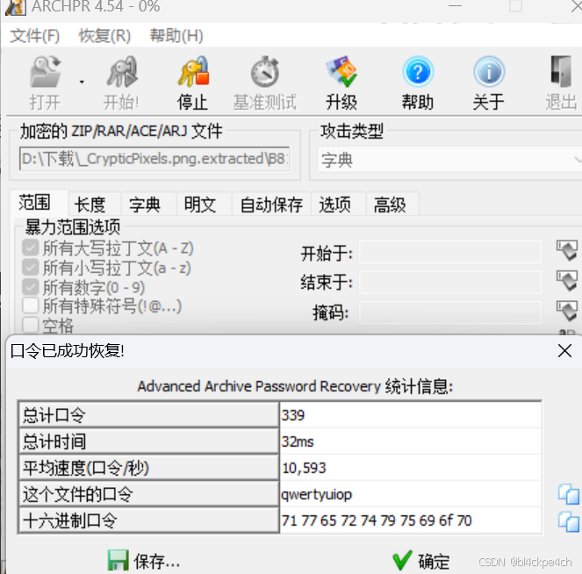
Task: Expand the dropdown arrow next to 打开
Action: (82, 82)
